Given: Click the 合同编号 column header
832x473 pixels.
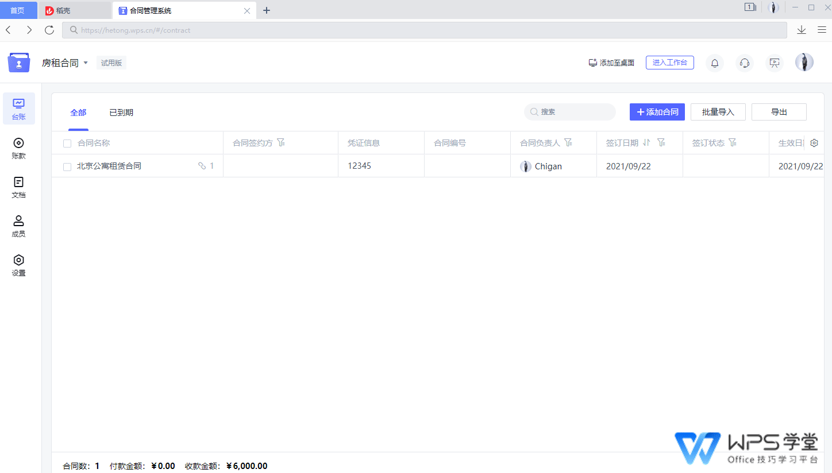Looking at the screenshot, I should tap(450, 143).
